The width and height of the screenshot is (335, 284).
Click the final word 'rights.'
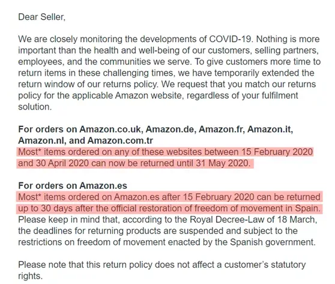point(31,276)
